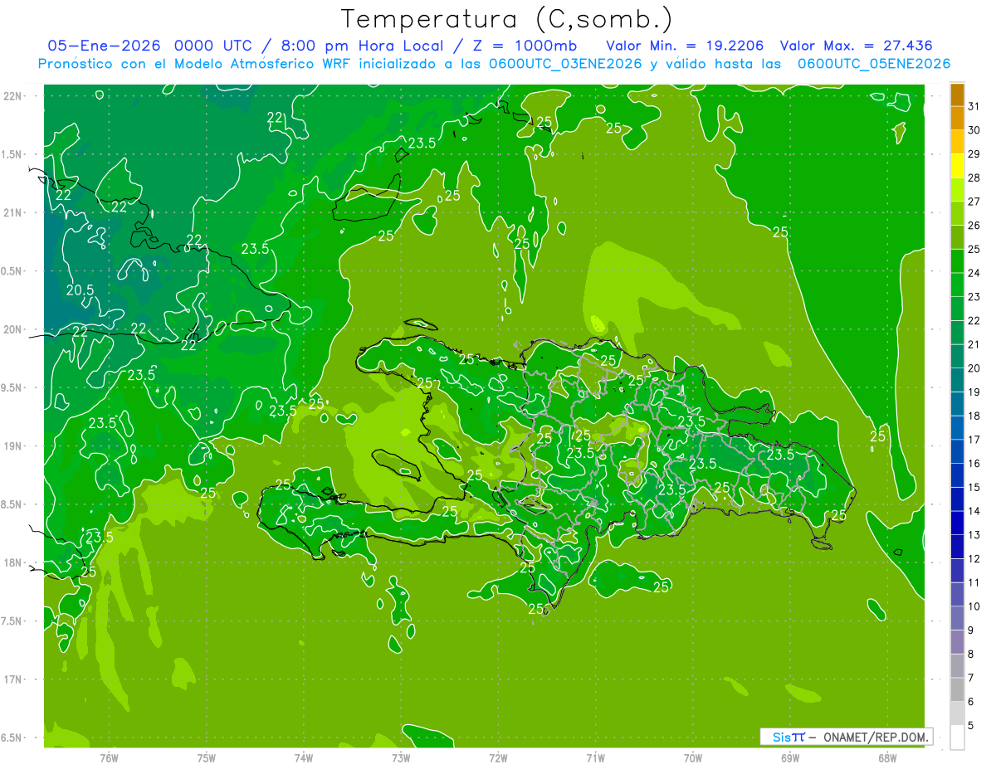Click the legend value '22'

(974, 320)
